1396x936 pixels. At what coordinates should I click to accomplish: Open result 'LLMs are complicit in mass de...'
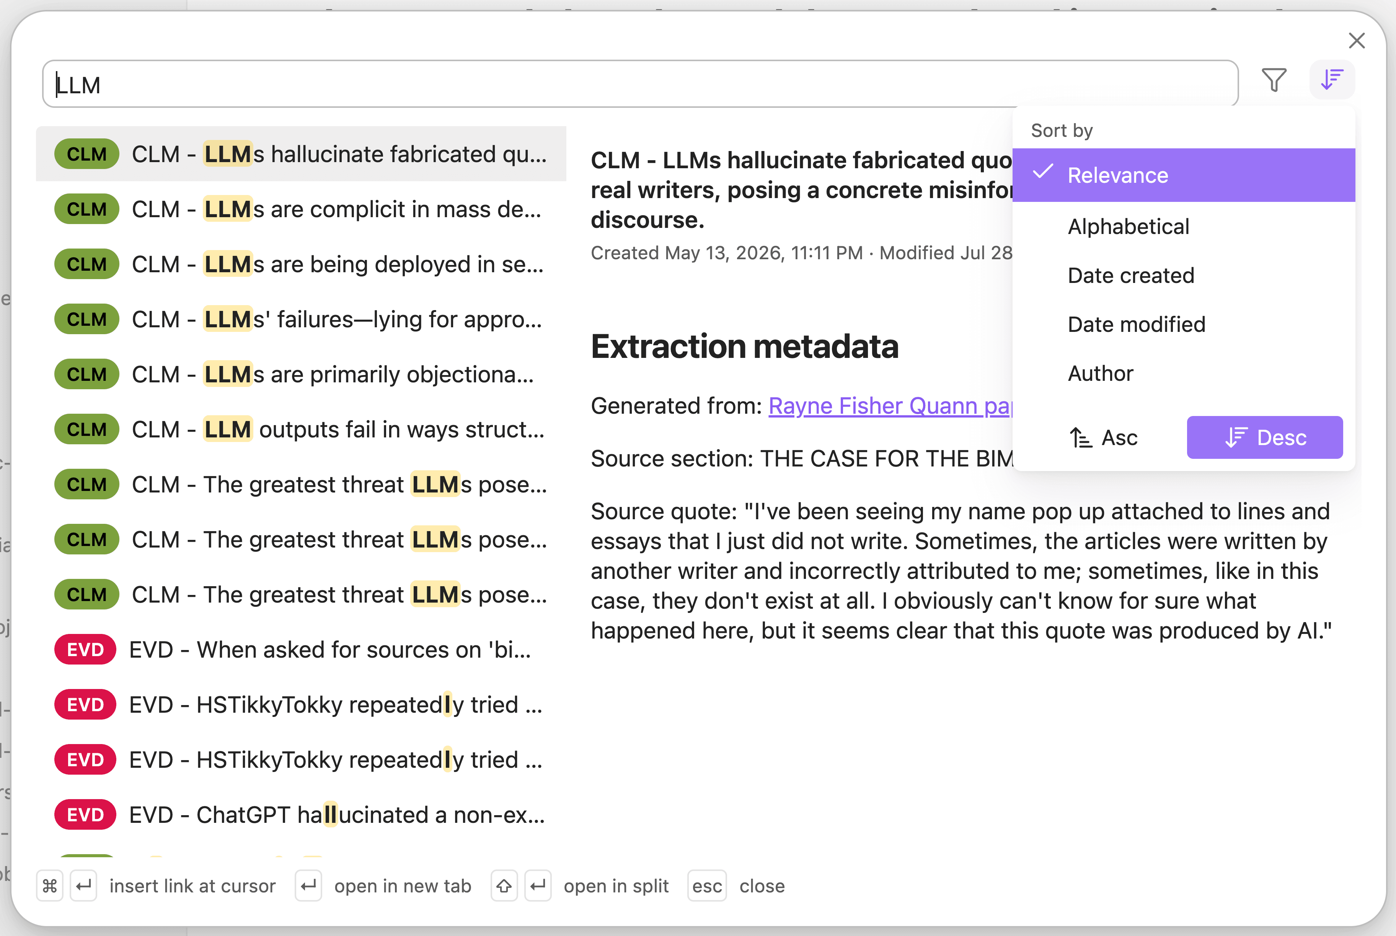[x=301, y=209]
